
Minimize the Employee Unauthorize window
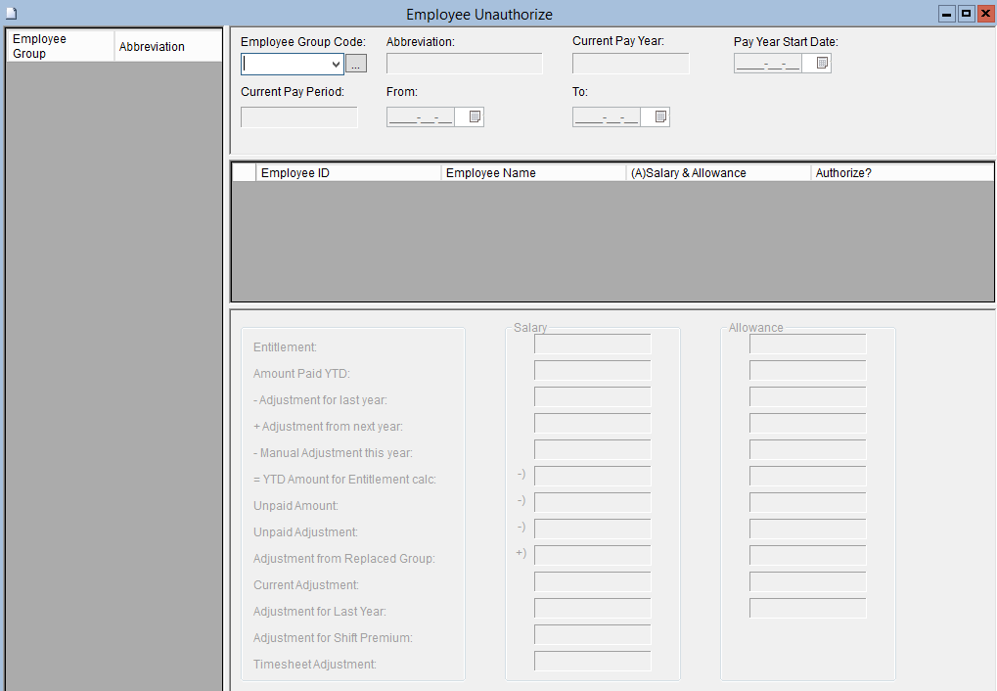click(x=946, y=14)
